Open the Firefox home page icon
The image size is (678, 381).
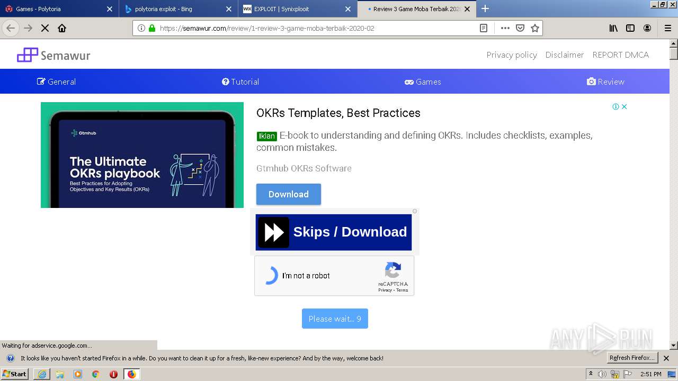click(x=62, y=28)
